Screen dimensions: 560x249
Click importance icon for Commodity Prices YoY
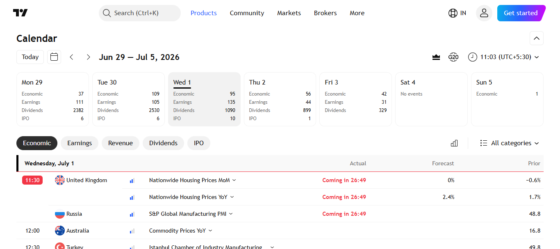coord(132,231)
